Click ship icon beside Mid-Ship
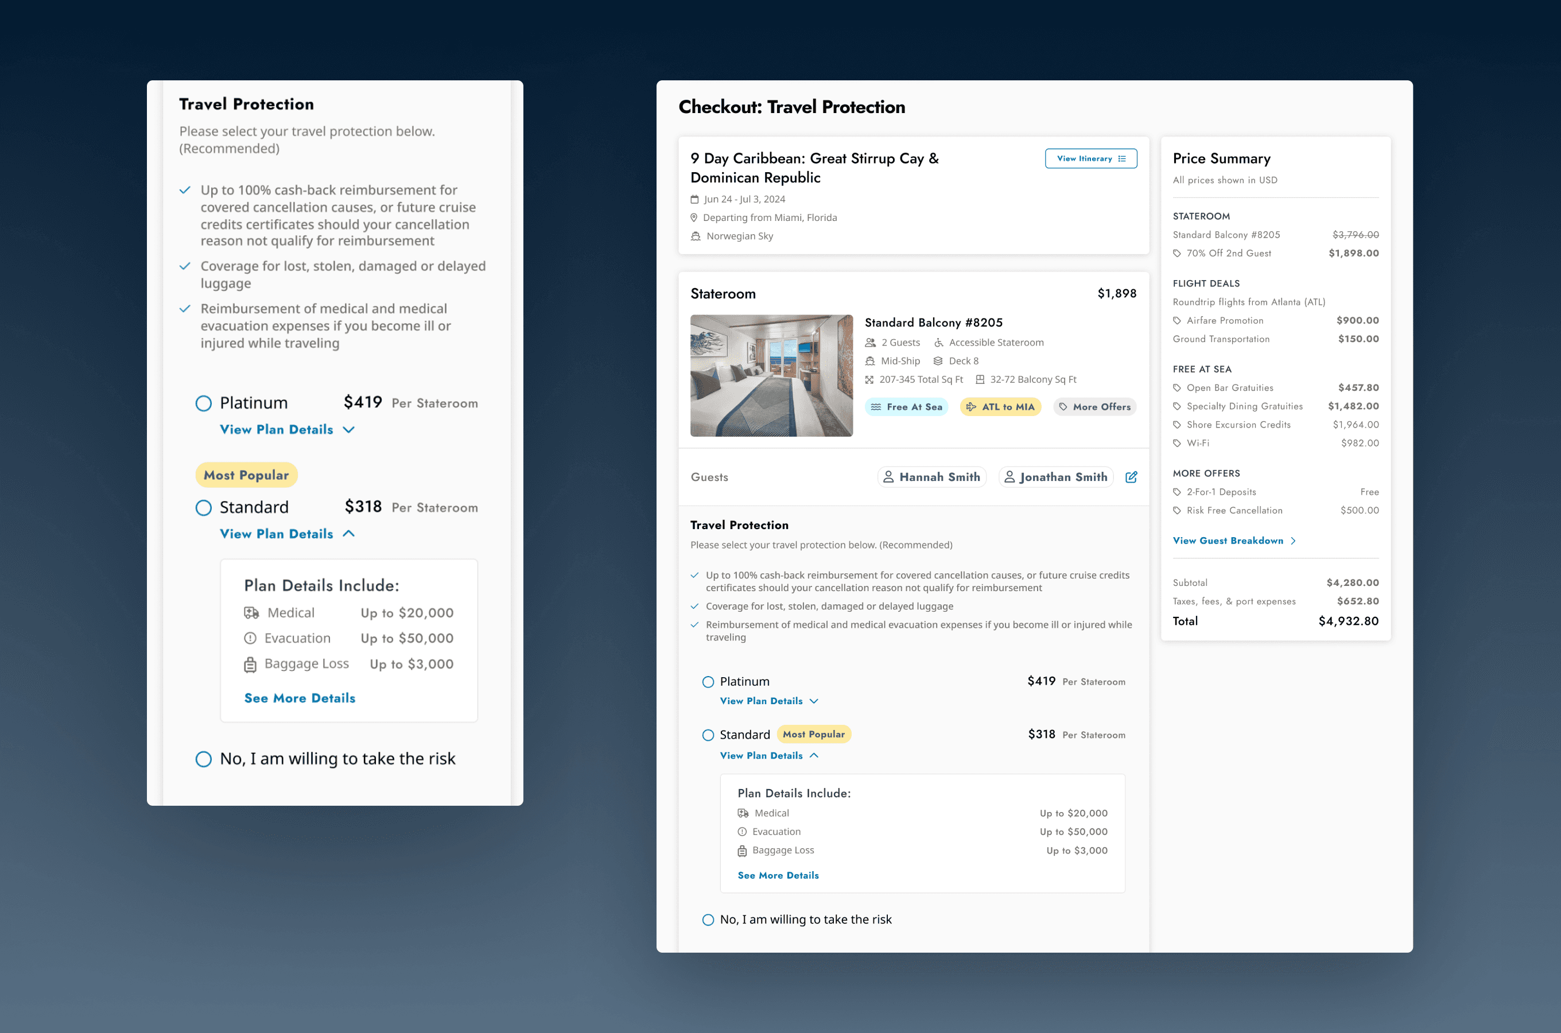The image size is (1561, 1033). coord(870,361)
